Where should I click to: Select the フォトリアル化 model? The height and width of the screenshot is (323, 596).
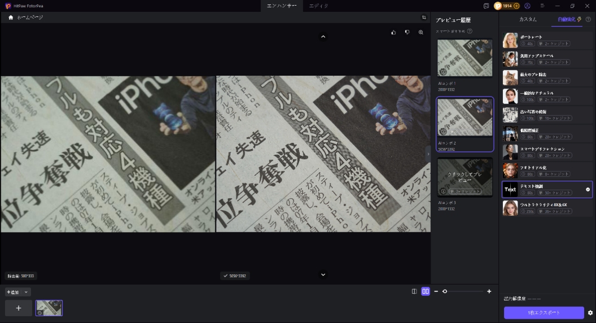point(547,171)
